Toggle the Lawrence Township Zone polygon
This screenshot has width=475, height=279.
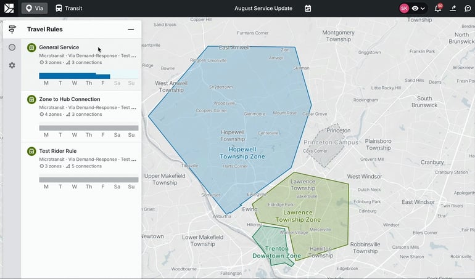pyautogui.click(x=298, y=216)
